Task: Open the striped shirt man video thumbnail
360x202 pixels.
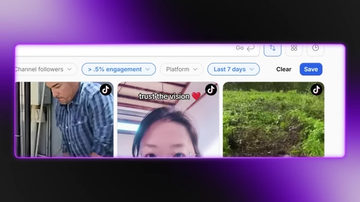Action: click(x=64, y=120)
